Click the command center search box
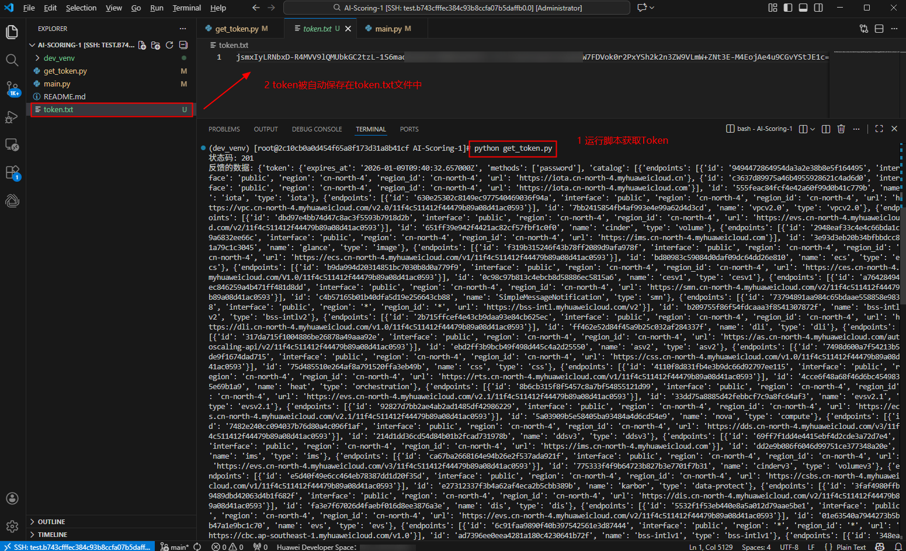Viewport: 906px width, 551px height. point(457,8)
